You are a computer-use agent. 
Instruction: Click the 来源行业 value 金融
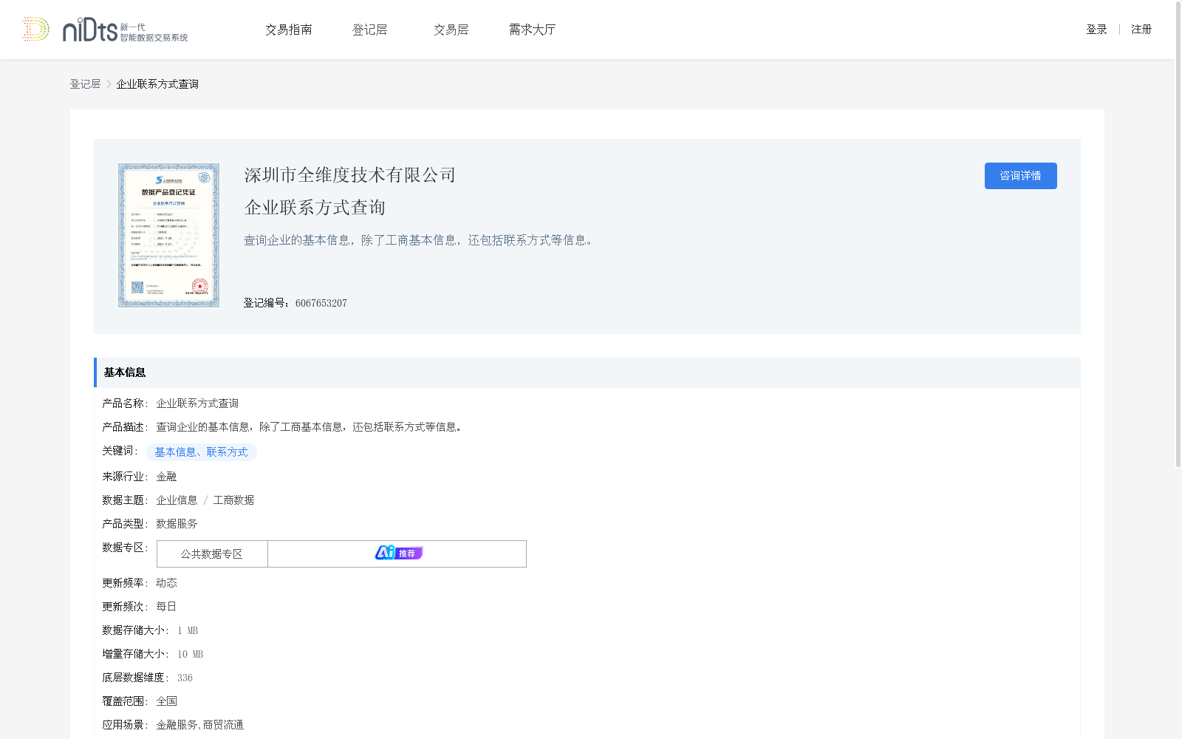[x=166, y=477]
